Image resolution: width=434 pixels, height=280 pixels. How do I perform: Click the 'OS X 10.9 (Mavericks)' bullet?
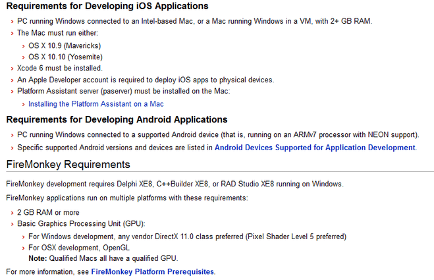65,45
